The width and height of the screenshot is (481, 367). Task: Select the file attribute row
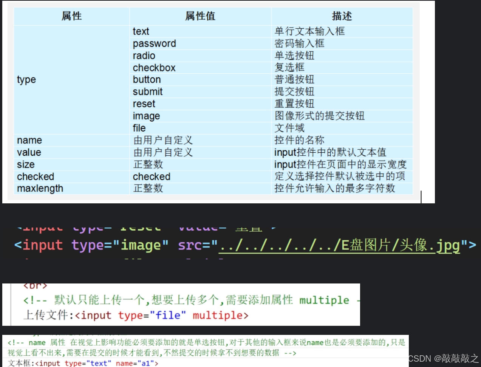[x=139, y=128]
